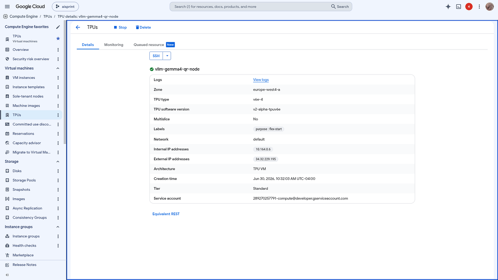Viewport: 498px width, 280px height.
Task: Open Instance templates in sidebar
Action: (x=29, y=87)
